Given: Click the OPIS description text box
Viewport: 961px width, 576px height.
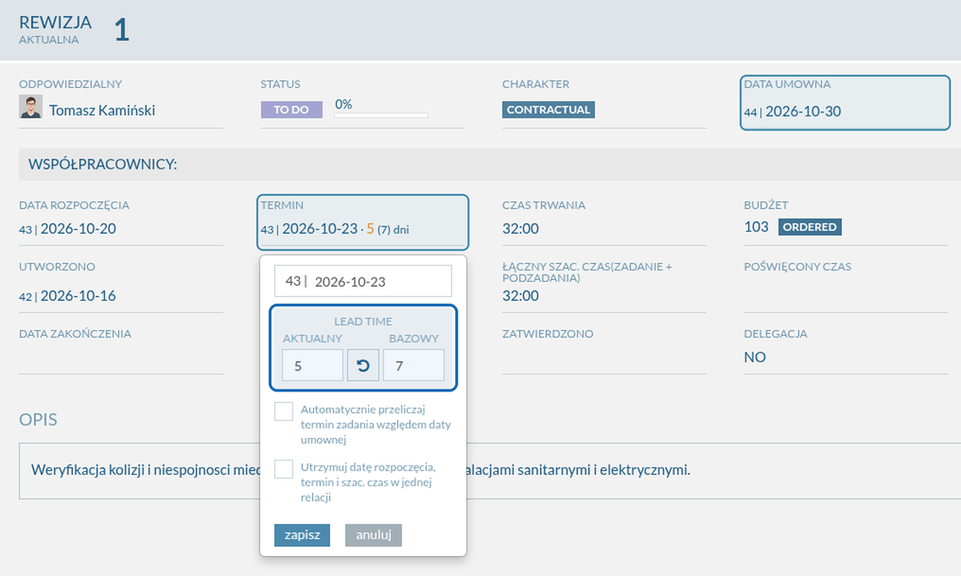Looking at the screenshot, I should coord(490,471).
